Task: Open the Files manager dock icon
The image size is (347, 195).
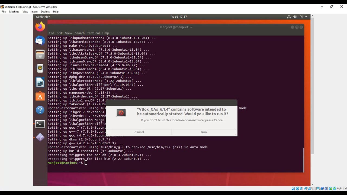Action: (x=40, y=54)
